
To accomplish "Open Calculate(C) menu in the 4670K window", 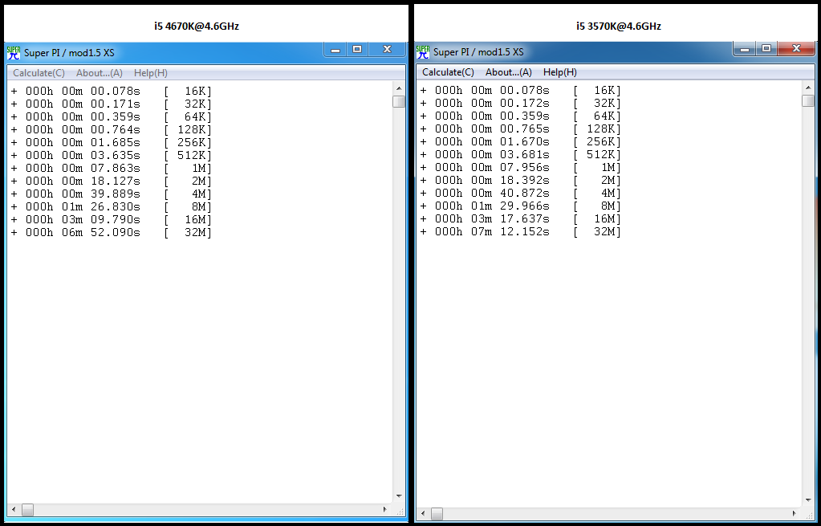I will click(39, 73).
